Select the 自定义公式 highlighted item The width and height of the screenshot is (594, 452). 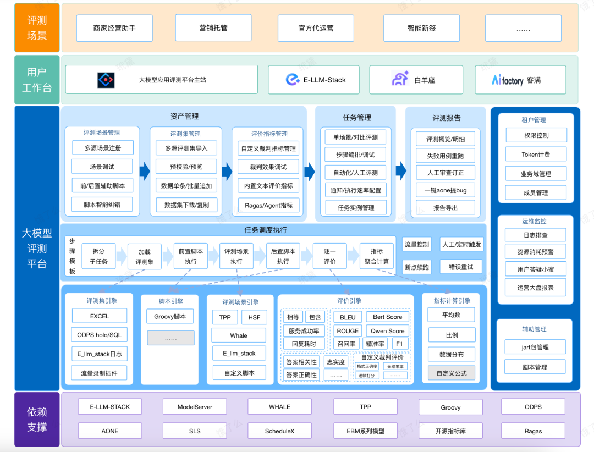coord(451,373)
